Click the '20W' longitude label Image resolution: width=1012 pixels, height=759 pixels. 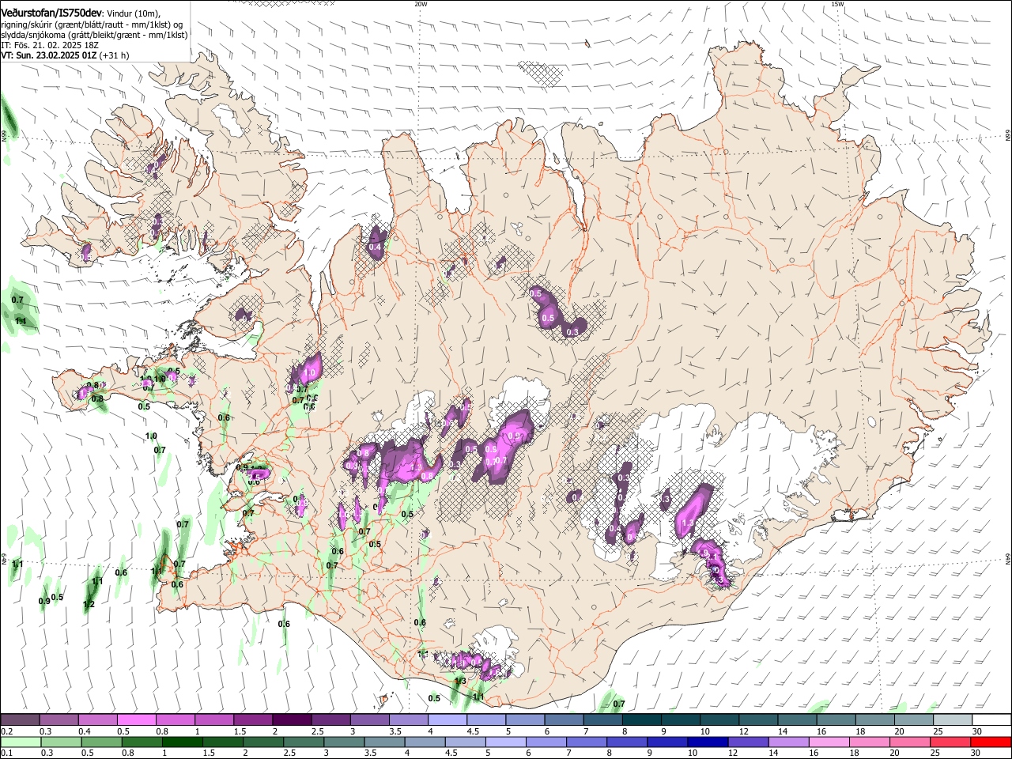tap(421, 4)
